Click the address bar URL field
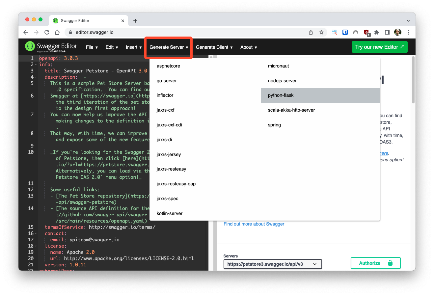Viewport: 434px width, 295px height. 184,32
